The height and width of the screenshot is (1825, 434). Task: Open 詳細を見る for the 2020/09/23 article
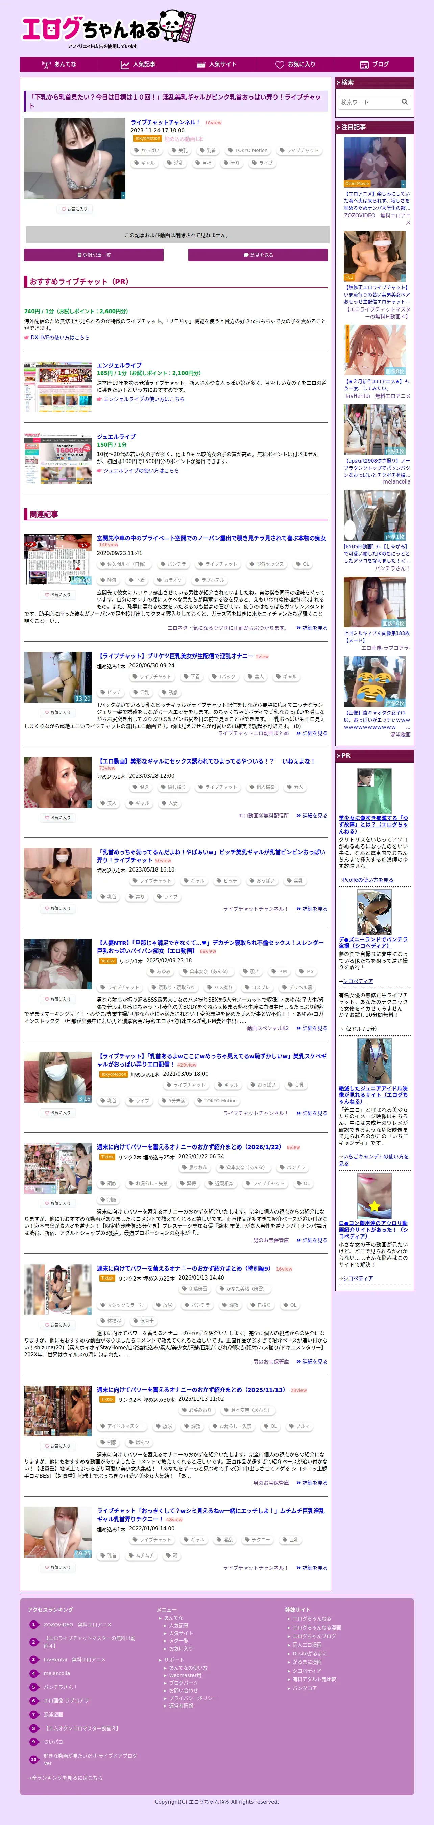pyautogui.click(x=312, y=628)
